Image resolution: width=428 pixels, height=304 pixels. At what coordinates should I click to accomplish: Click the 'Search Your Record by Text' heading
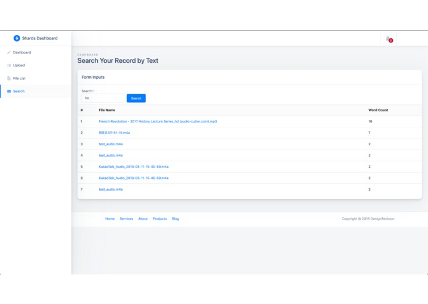118,60
